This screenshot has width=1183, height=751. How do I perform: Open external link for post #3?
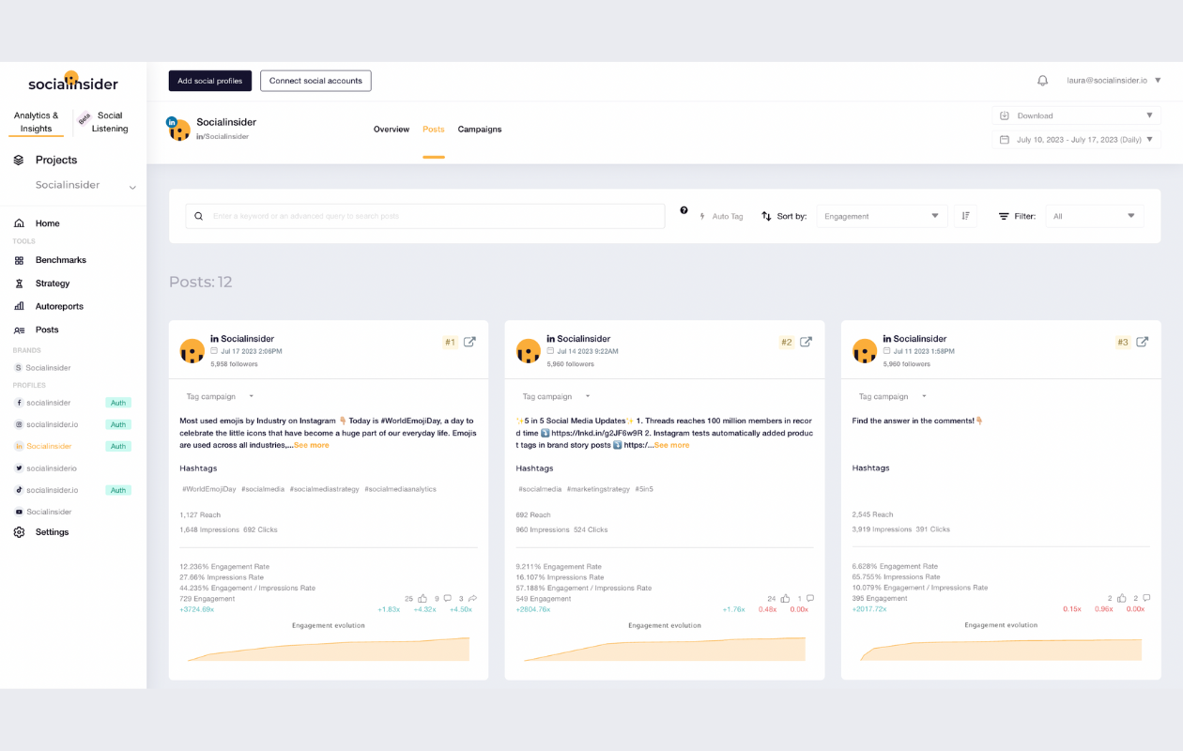tap(1142, 342)
